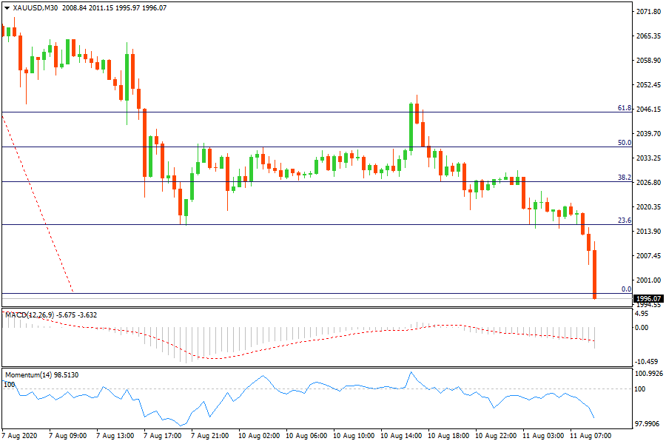
Task: Click the last red candle on chart
Action: (595, 274)
